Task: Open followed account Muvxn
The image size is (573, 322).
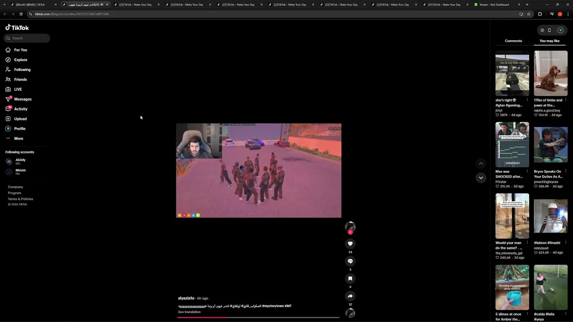Action: (x=20, y=171)
